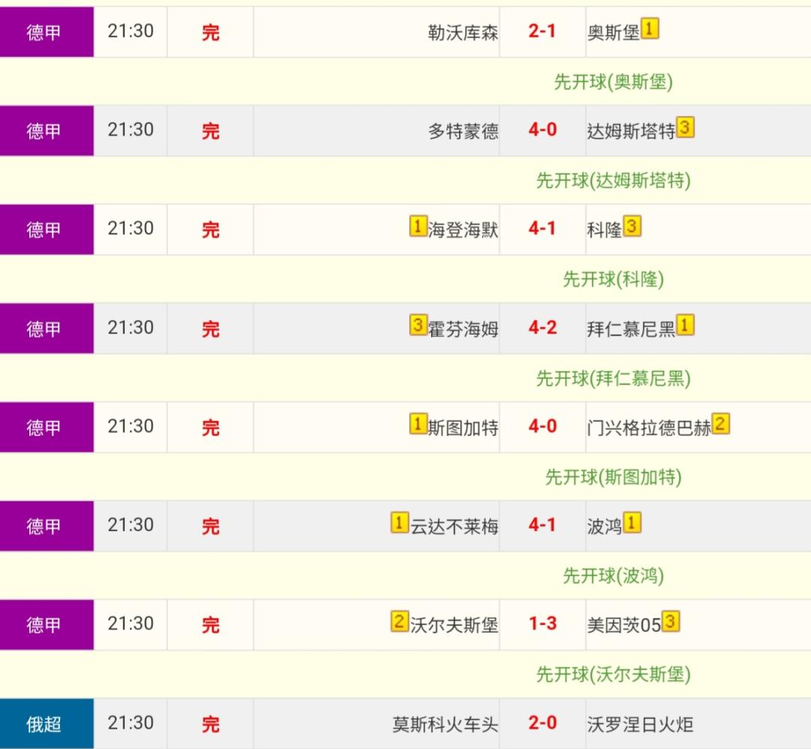Click the yellow card icon before 沃尔夫斯堡
This screenshot has width=811, height=749.
pyautogui.click(x=399, y=622)
